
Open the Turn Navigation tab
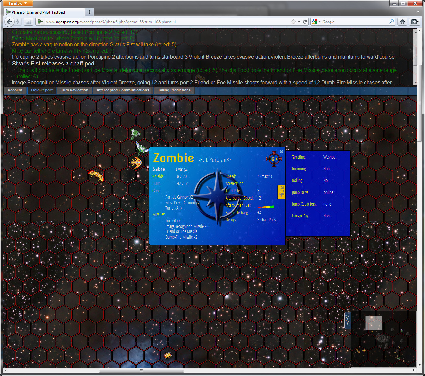click(74, 90)
